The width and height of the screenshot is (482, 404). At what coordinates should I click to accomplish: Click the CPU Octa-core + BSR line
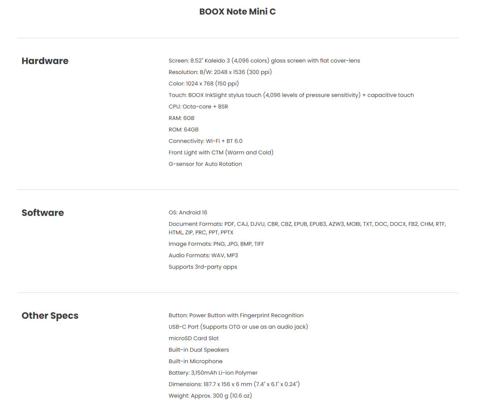pos(198,107)
